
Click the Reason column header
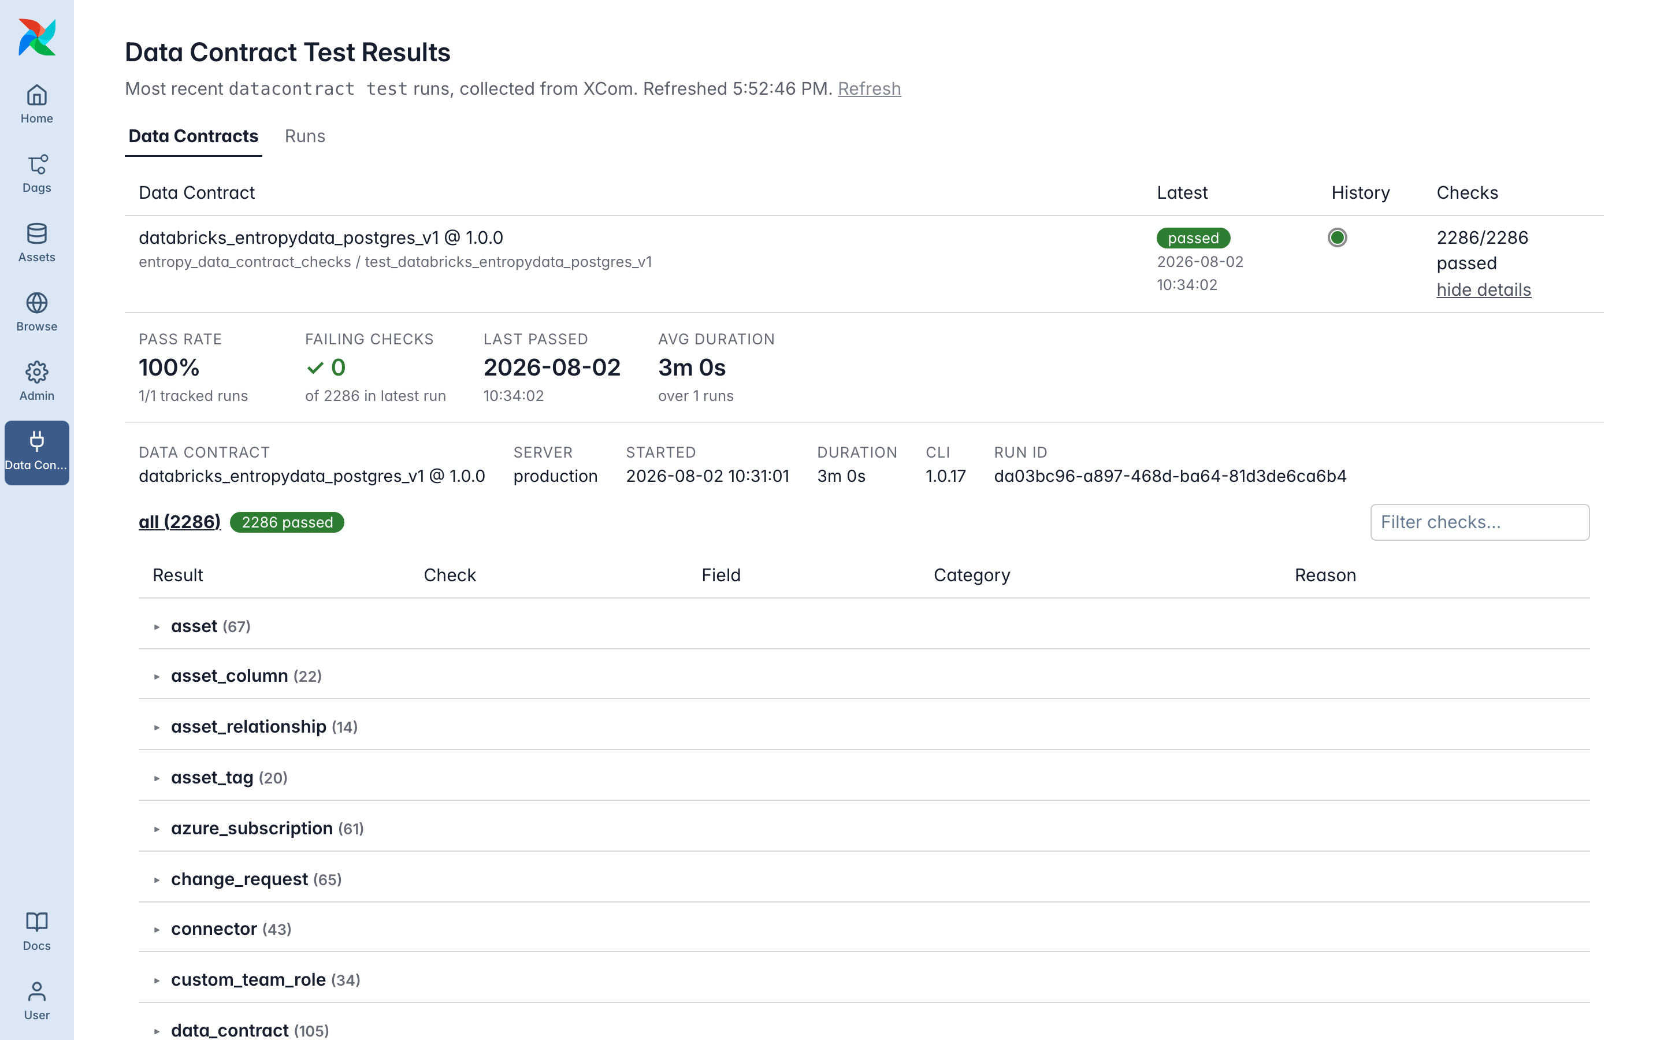click(x=1325, y=575)
